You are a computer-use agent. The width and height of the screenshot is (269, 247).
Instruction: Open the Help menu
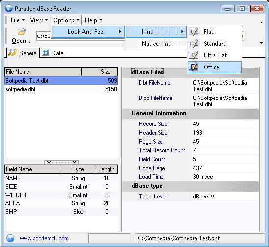[93, 20]
